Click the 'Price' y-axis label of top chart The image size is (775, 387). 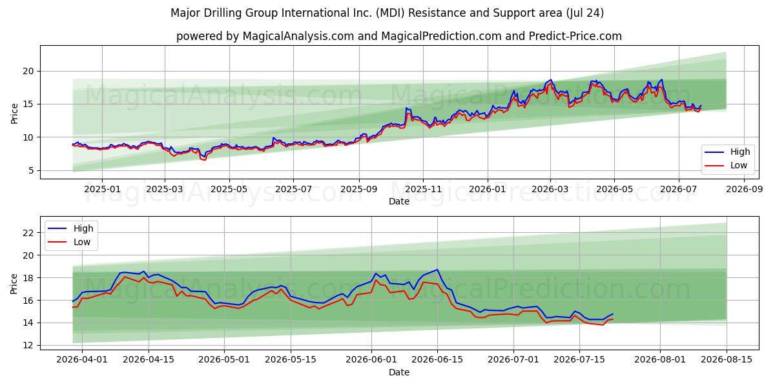14,113
